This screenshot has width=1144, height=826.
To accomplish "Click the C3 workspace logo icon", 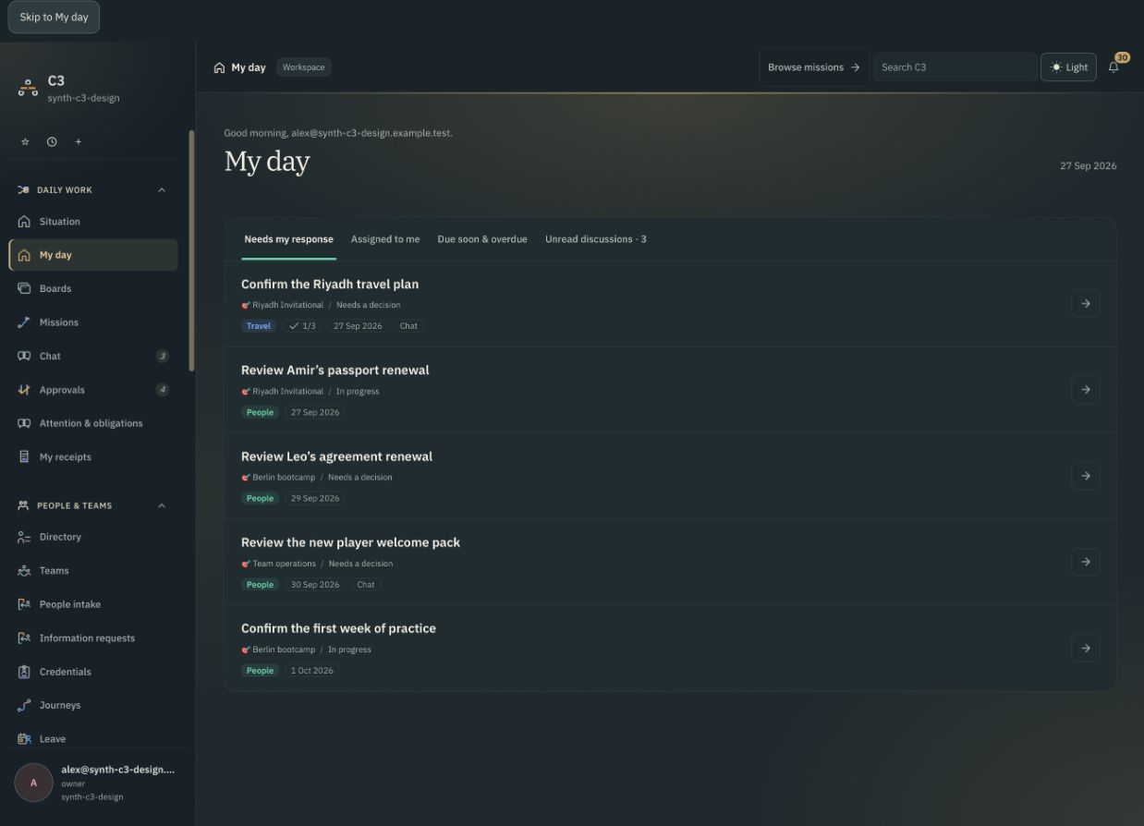I will click(x=28, y=88).
